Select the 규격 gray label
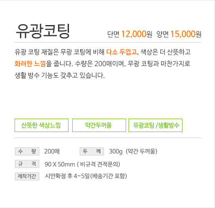The height and width of the screenshot is (208, 215). point(27,164)
